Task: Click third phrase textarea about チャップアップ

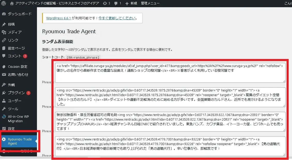Action: 170,122
